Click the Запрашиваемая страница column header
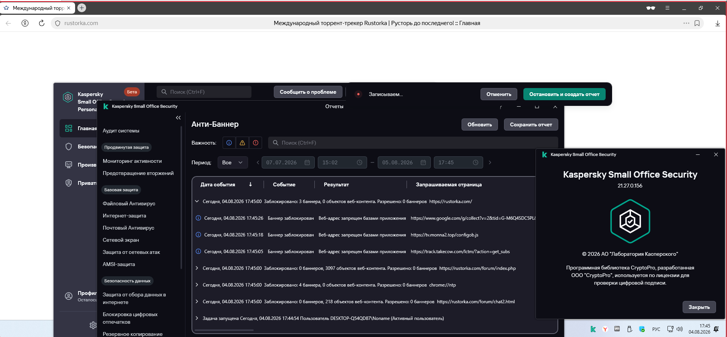The width and height of the screenshot is (727, 337). tap(449, 184)
